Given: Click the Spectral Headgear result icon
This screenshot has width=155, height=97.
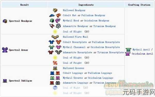Looking at the screenshot, I should [x=5, y=21].
